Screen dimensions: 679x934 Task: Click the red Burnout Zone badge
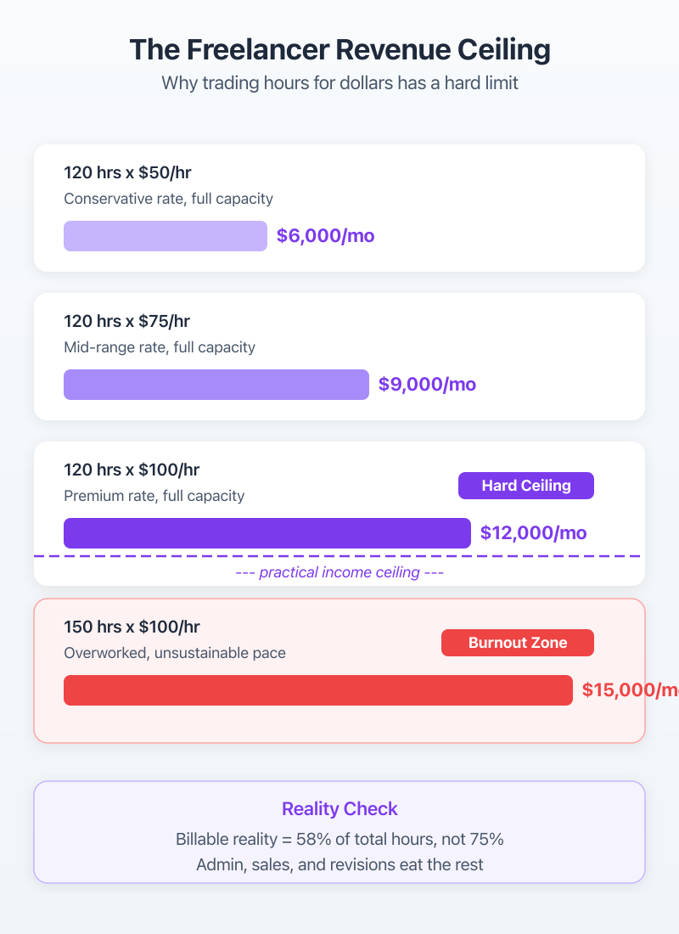click(517, 643)
